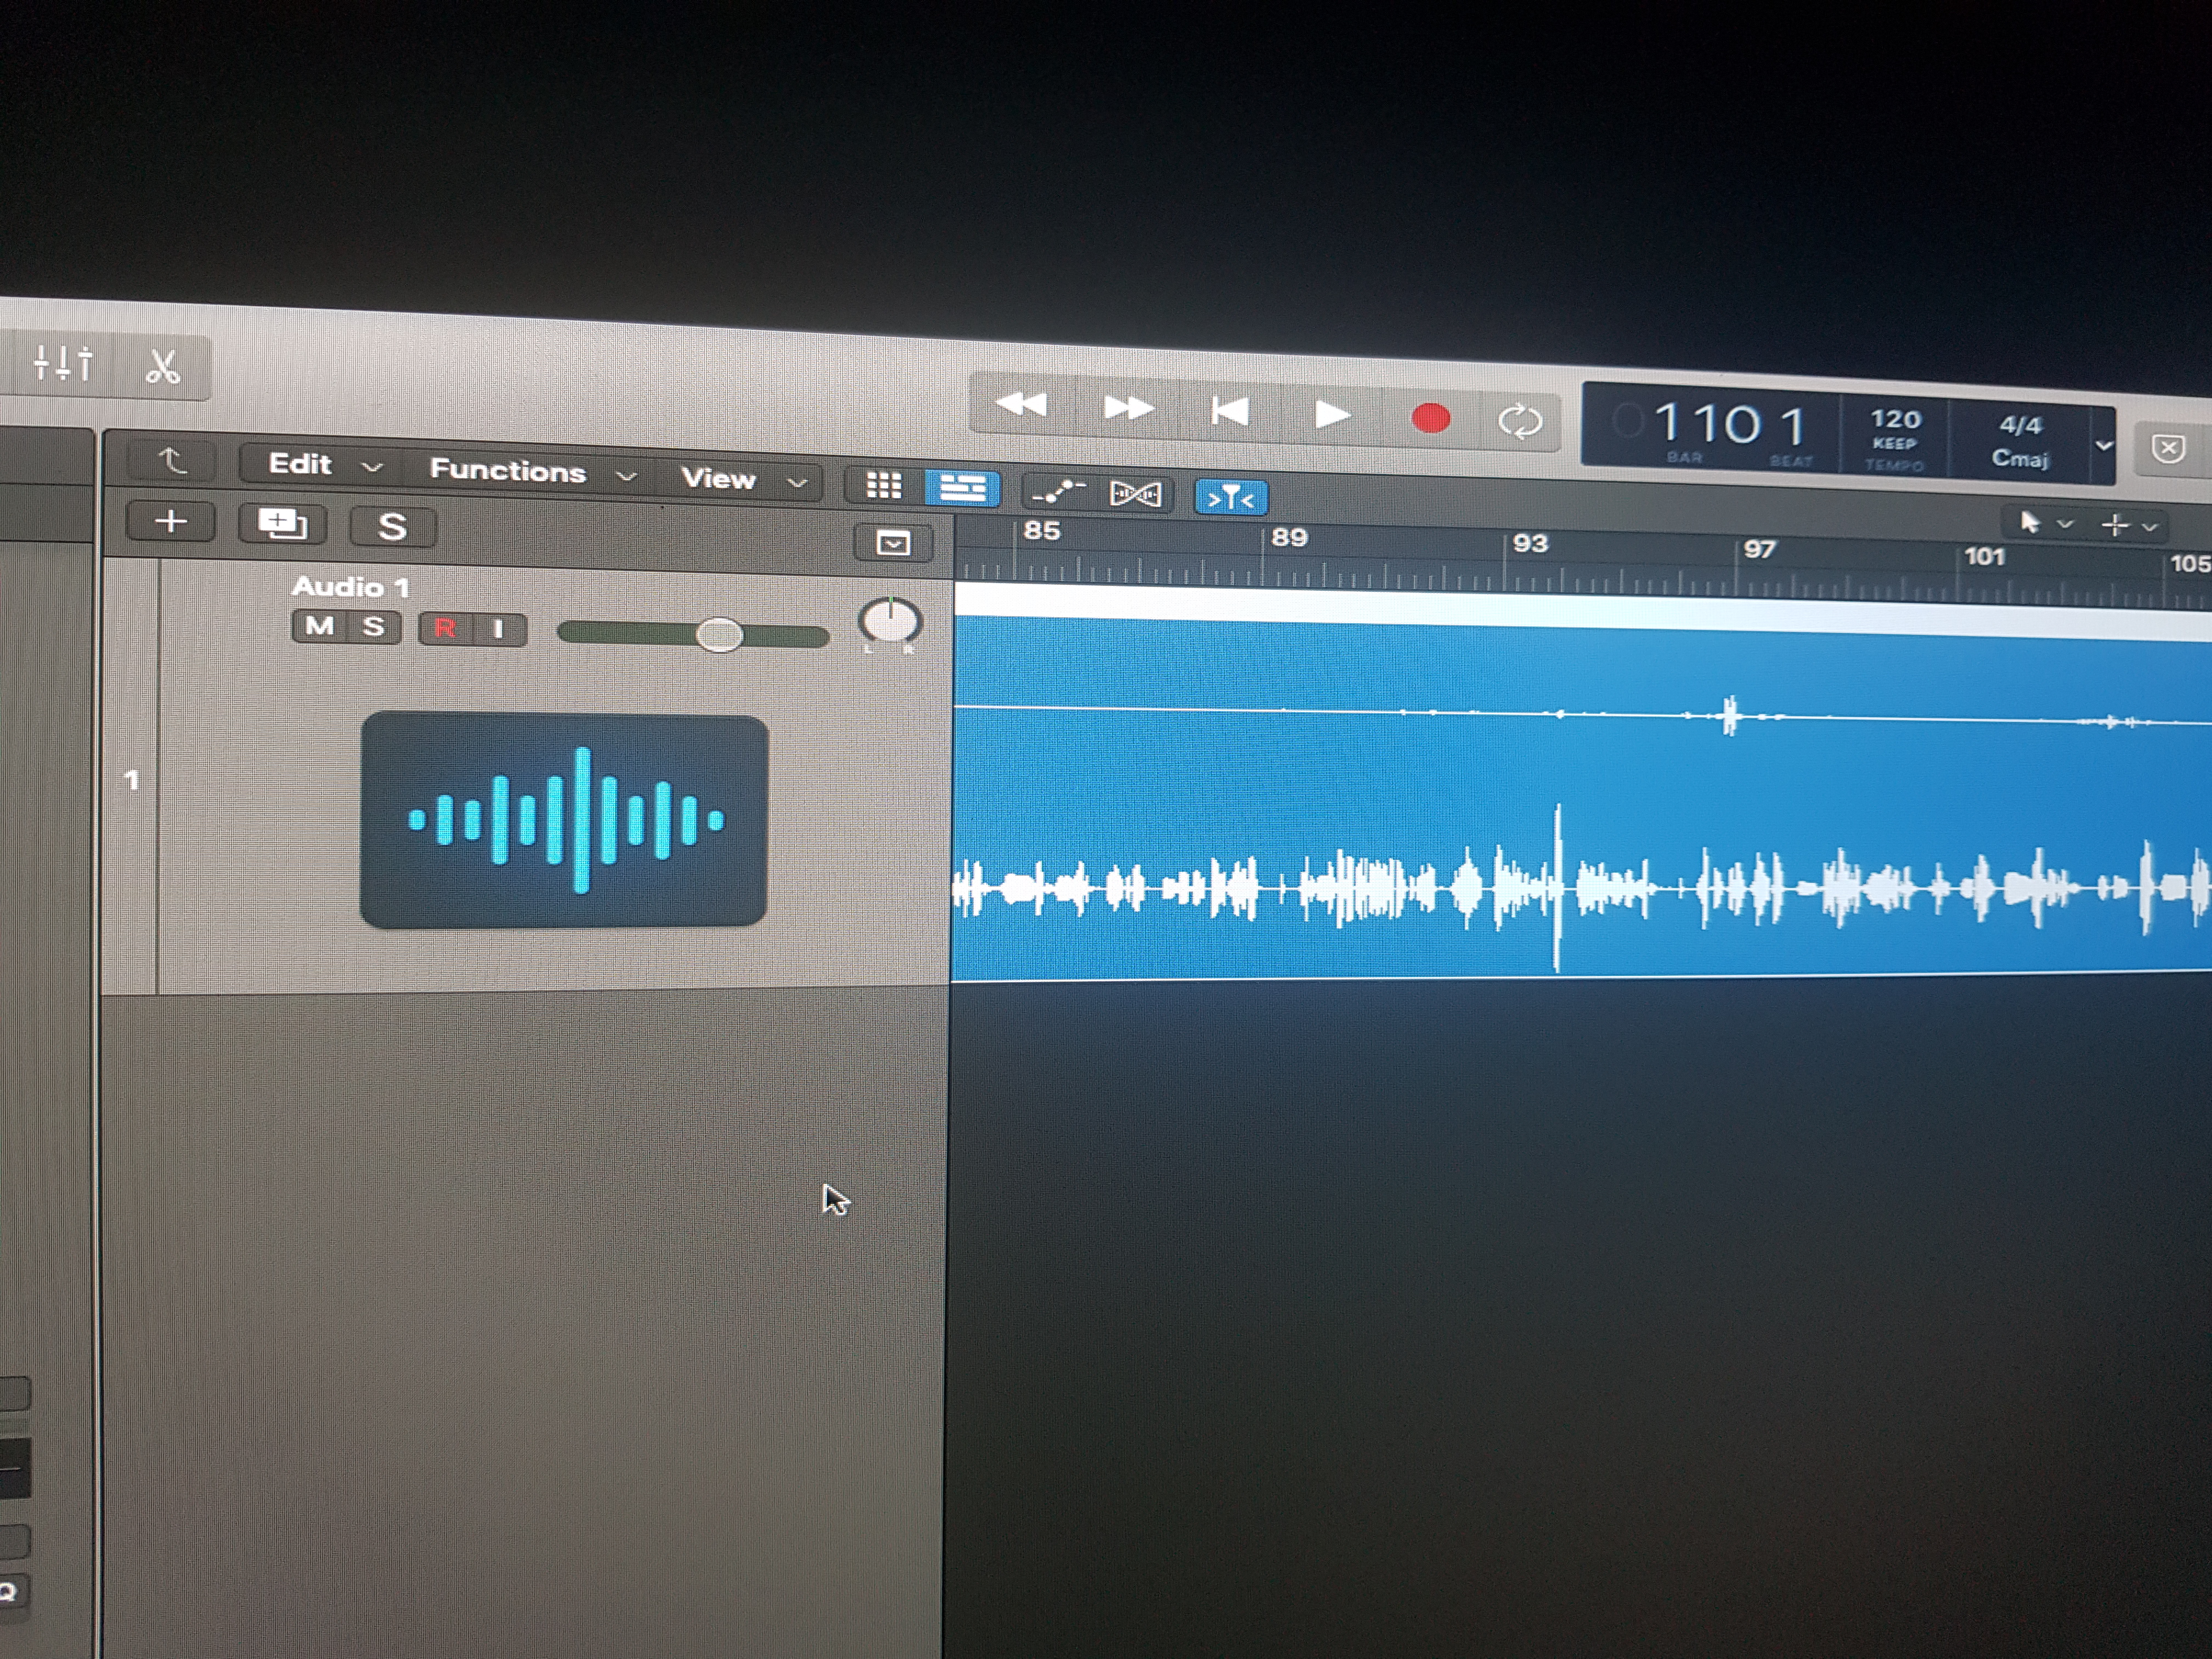Viewport: 2212px width, 1659px height.
Task: Click the 120 tempo value
Action: (1895, 420)
